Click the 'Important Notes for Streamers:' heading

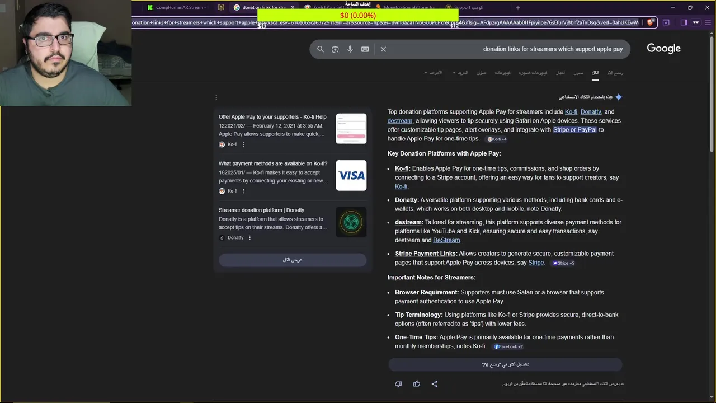point(431,278)
